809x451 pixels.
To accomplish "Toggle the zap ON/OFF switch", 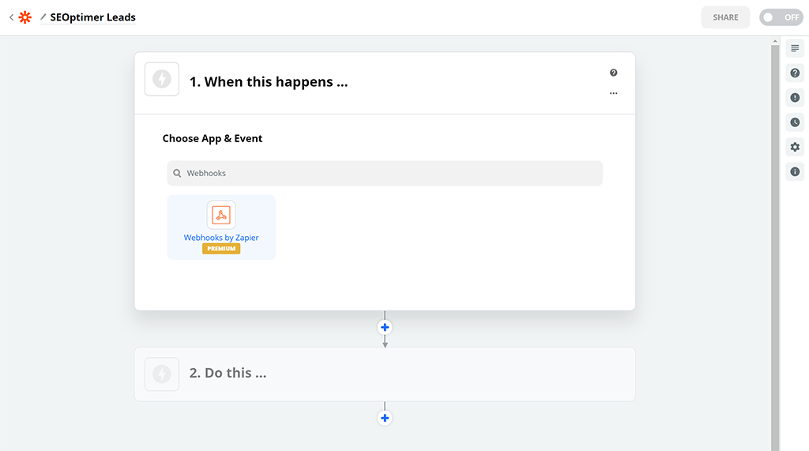I will pos(781,17).
